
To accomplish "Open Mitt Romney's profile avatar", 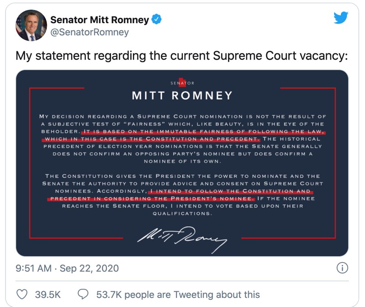I will pos(31,25).
